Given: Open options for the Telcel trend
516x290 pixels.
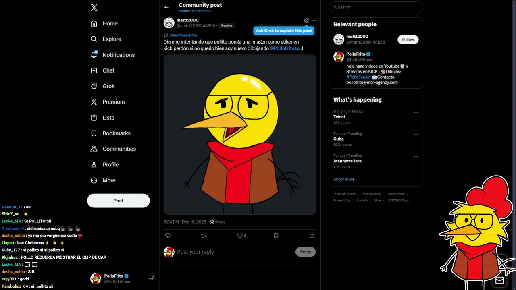Looking at the screenshot, I should coord(416,112).
